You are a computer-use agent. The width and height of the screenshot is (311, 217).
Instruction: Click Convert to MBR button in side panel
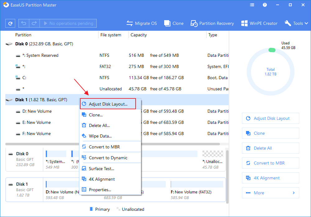click(x=270, y=163)
